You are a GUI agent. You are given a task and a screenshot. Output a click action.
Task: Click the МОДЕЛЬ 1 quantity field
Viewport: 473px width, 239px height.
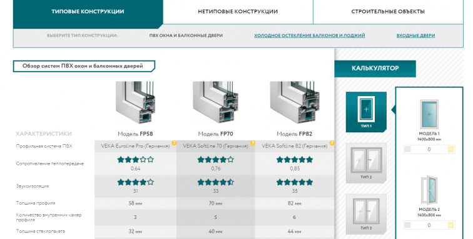coord(429,149)
